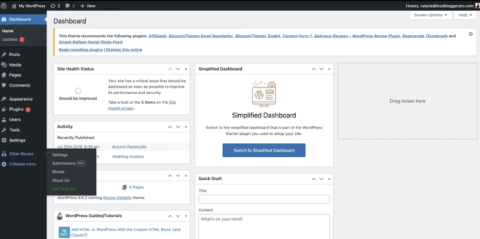Open the Wedding location post link

(x=127, y=157)
